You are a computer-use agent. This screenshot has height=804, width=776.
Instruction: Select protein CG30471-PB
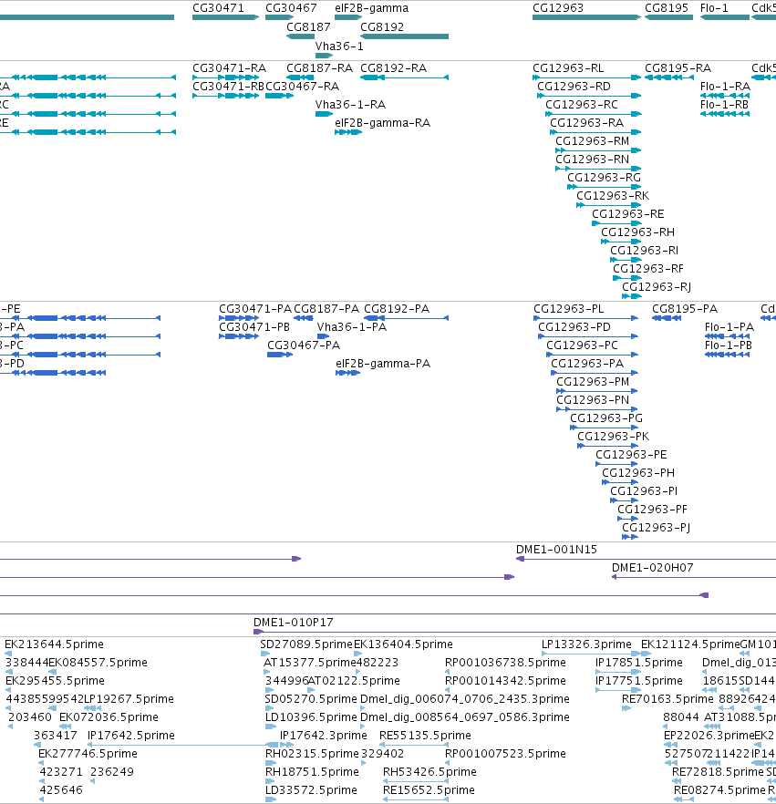254,327
